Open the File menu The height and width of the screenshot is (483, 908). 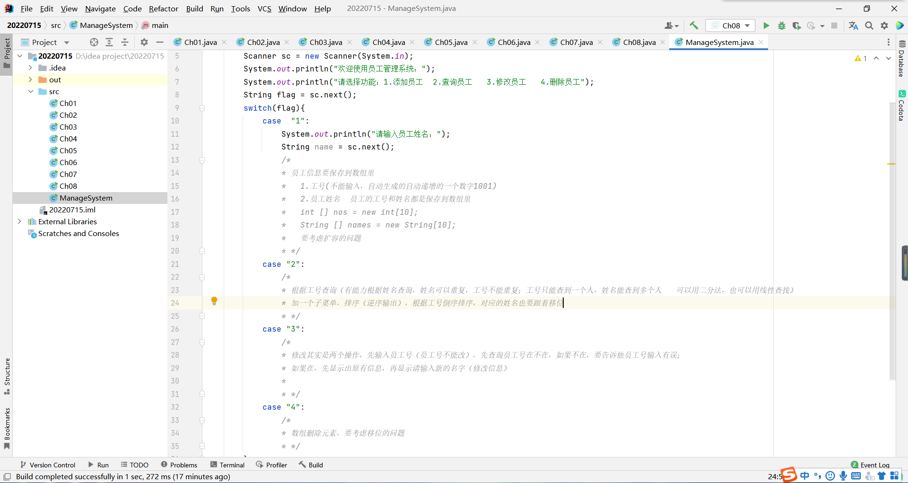[x=26, y=9]
